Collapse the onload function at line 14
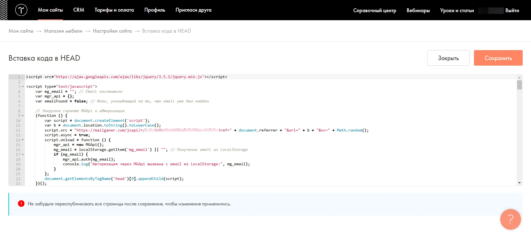 coord(23,140)
